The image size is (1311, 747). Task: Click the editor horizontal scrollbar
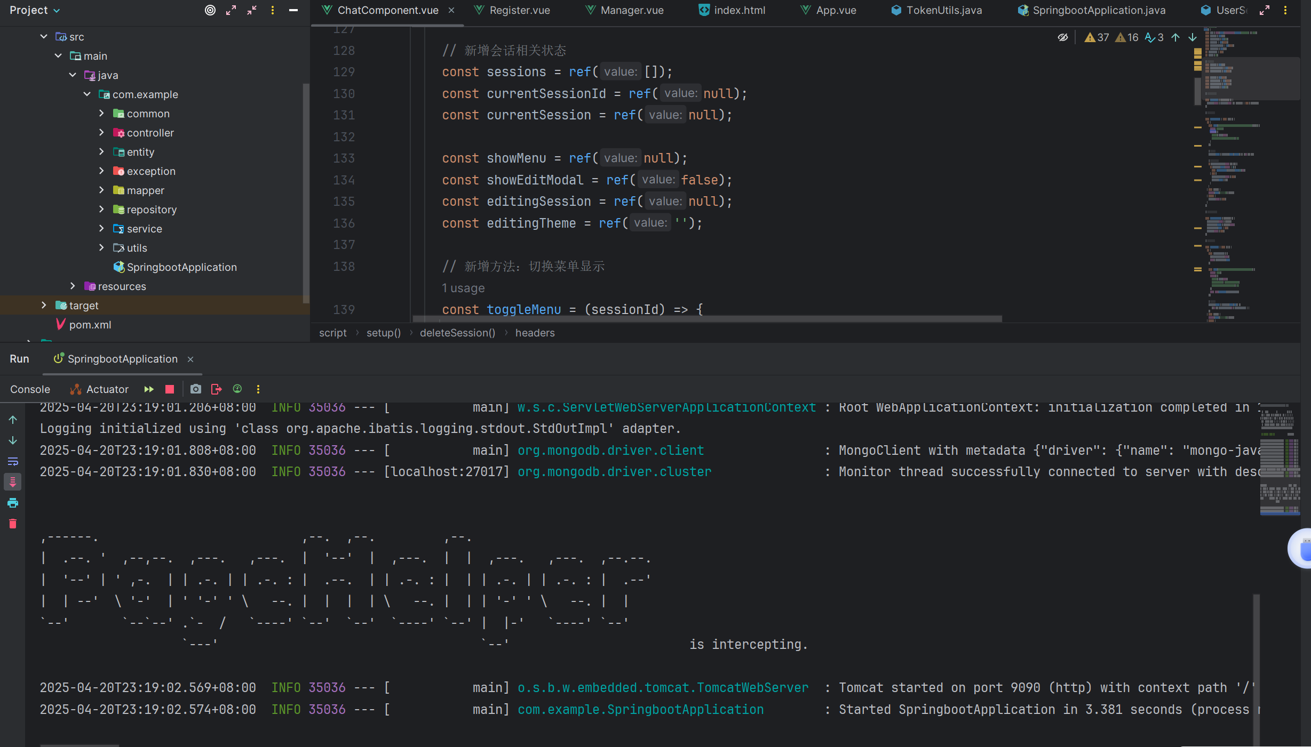(x=707, y=319)
